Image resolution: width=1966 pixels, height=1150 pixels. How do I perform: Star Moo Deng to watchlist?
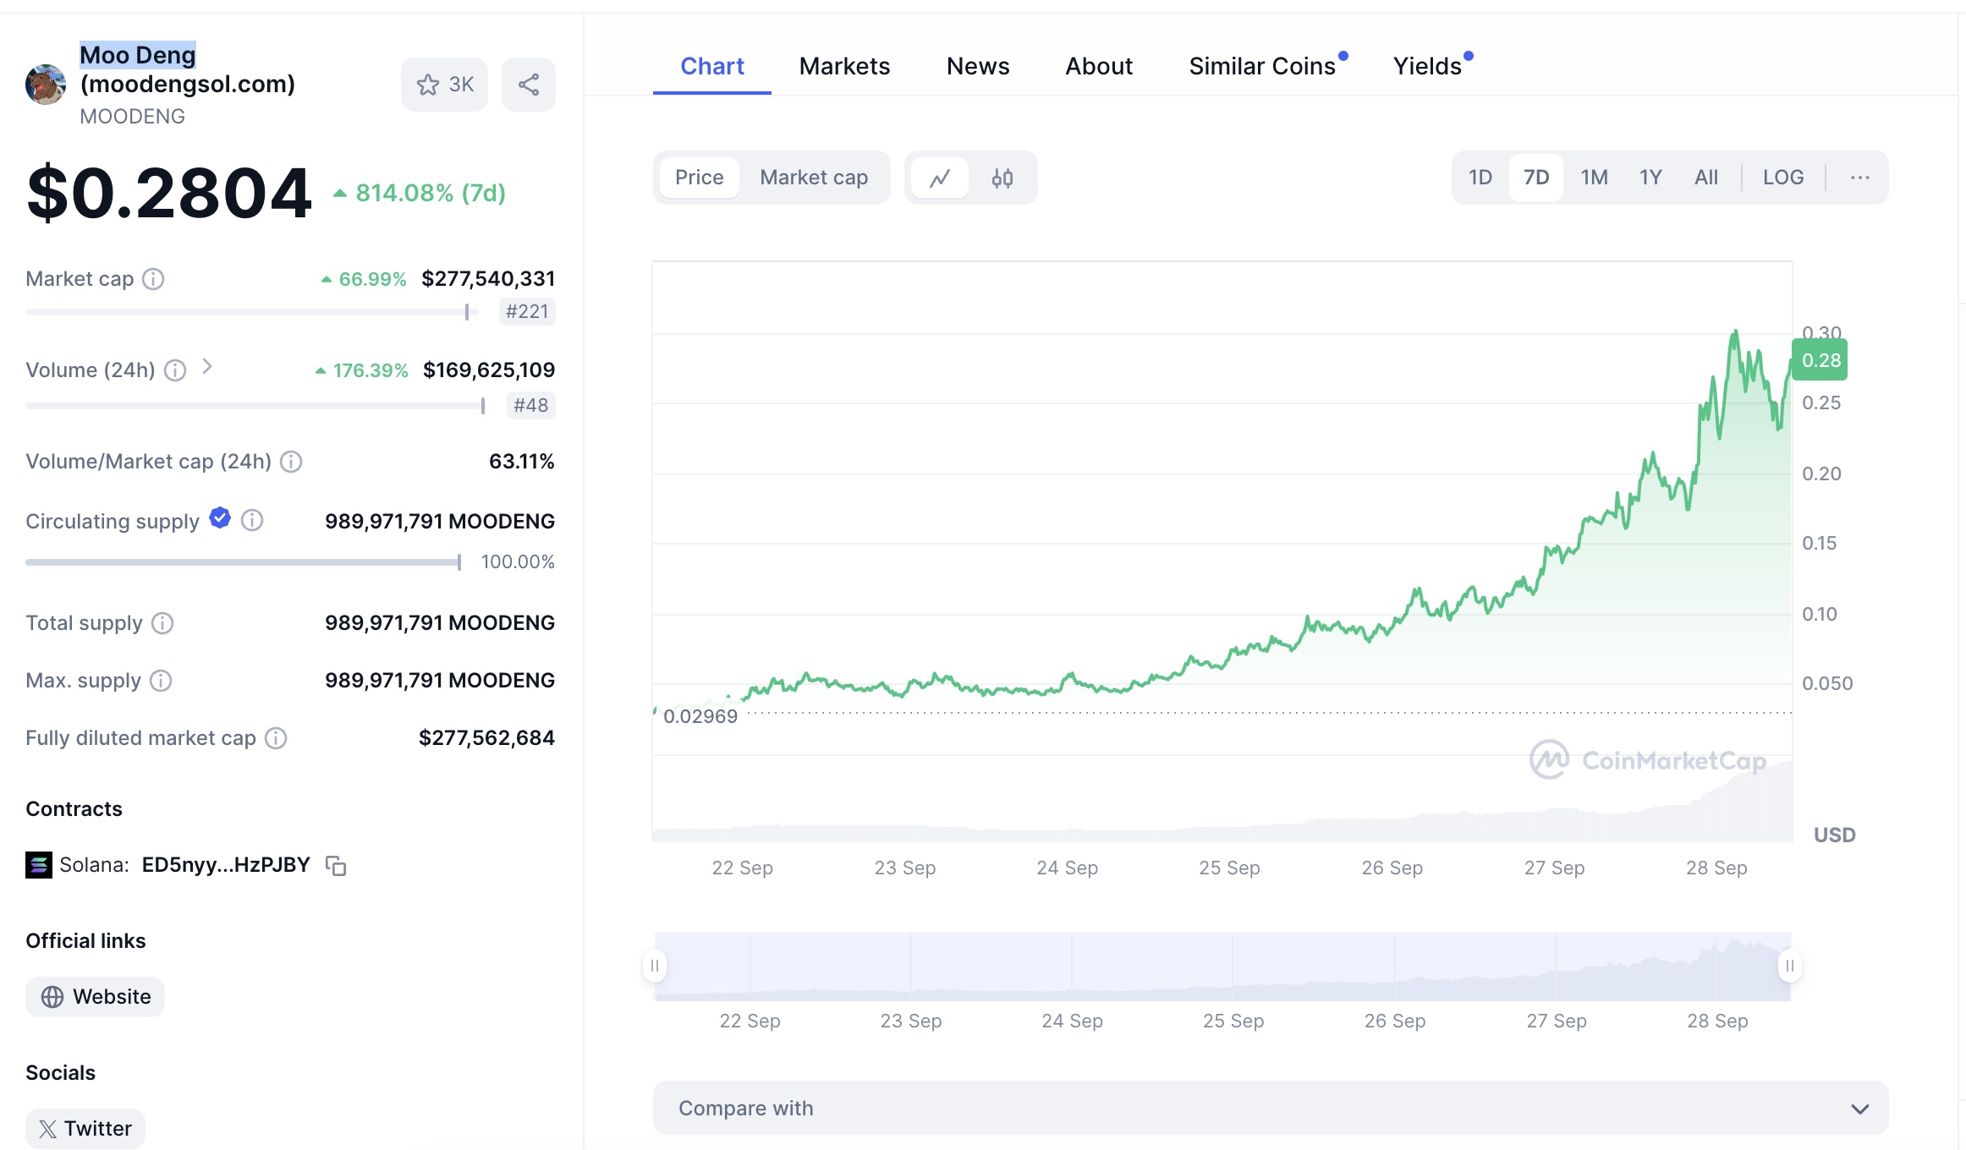444,85
